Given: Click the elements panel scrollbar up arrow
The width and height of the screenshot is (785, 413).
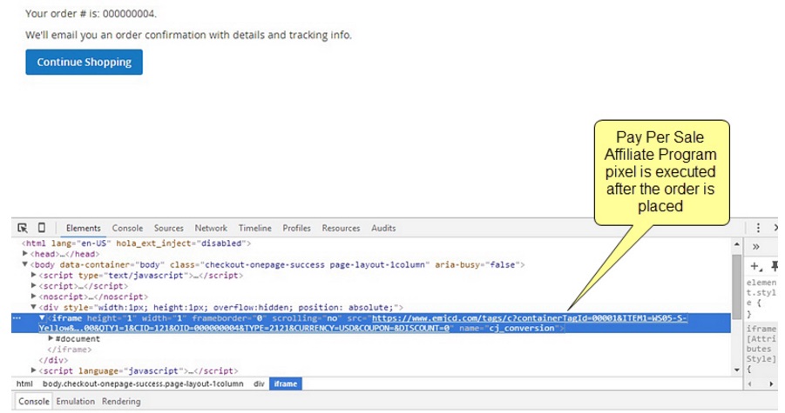Looking at the screenshot, I should point(736,244).
